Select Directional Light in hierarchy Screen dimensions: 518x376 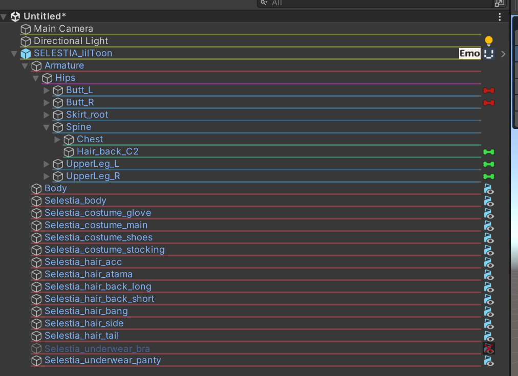[71, 41]
